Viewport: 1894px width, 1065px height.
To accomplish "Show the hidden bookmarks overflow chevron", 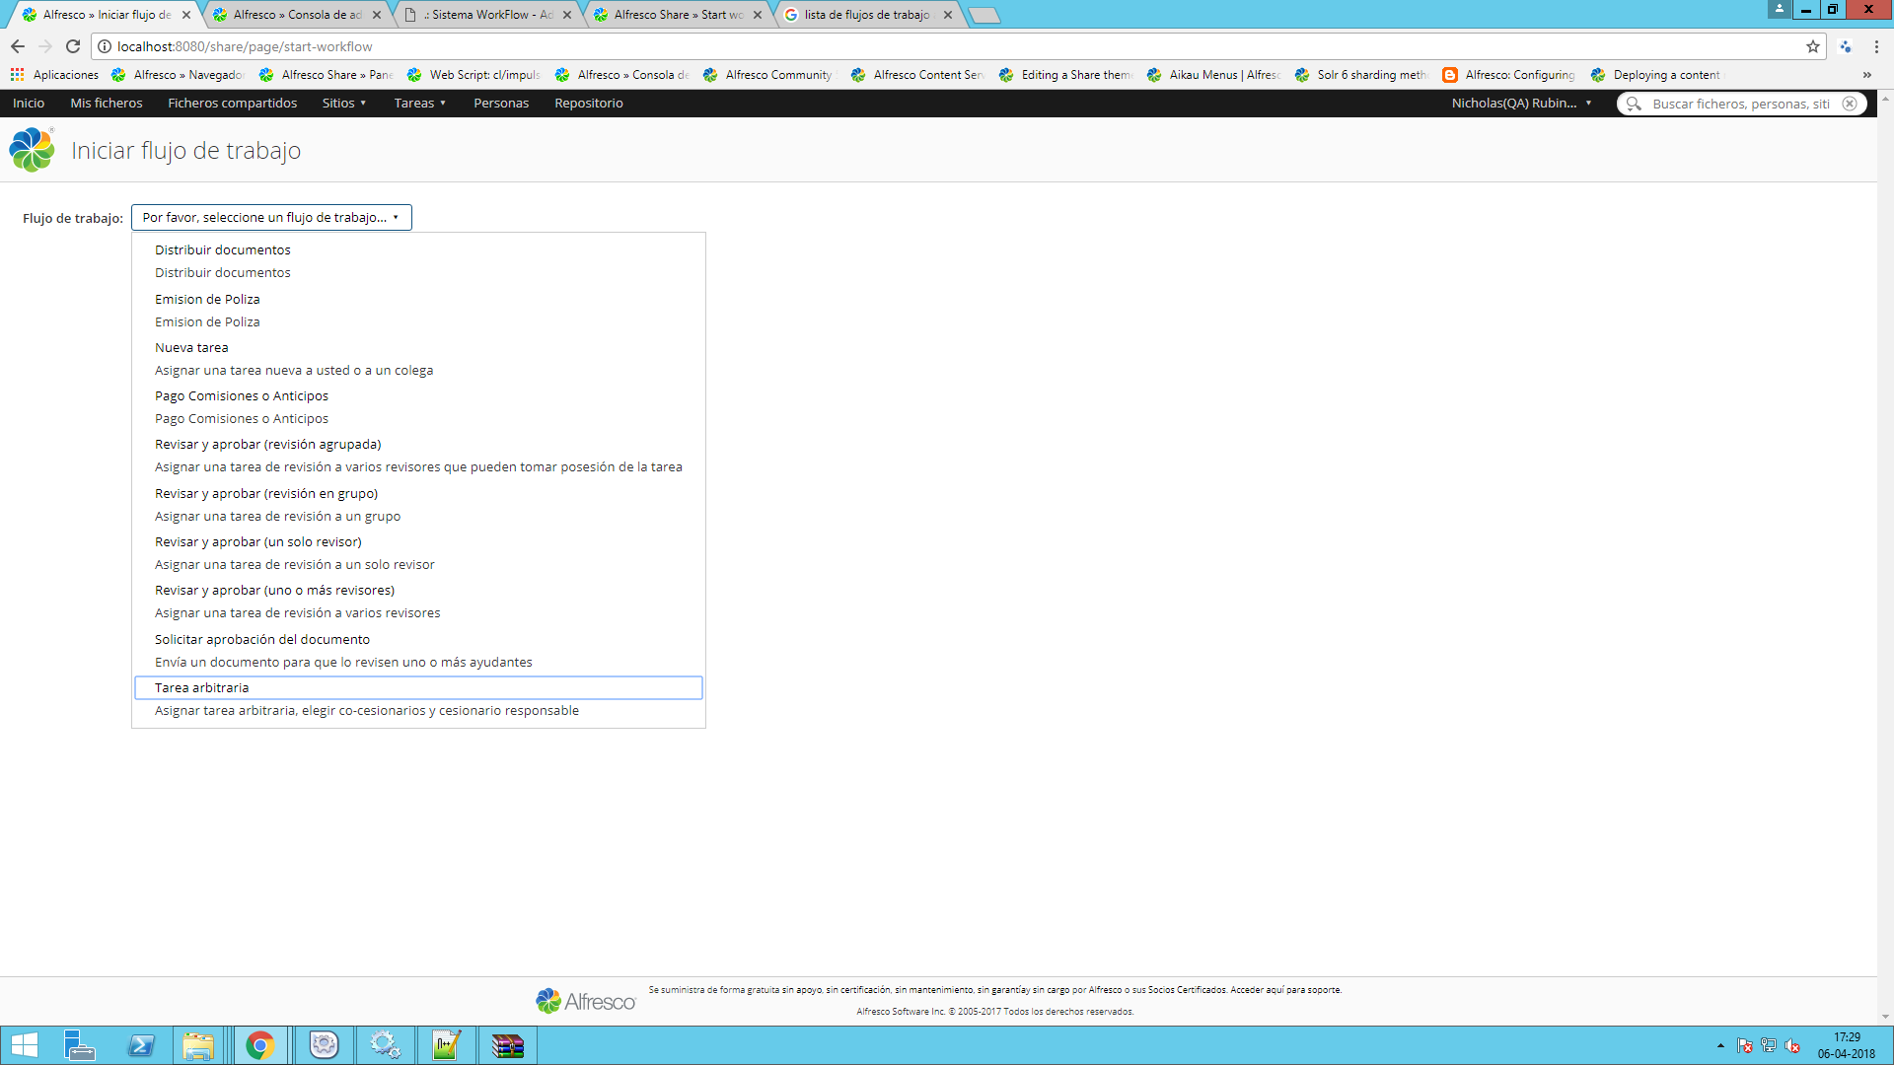I will coord(1866,75).
